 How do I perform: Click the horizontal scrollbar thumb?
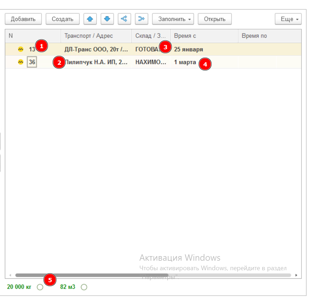tap(92, 275)
